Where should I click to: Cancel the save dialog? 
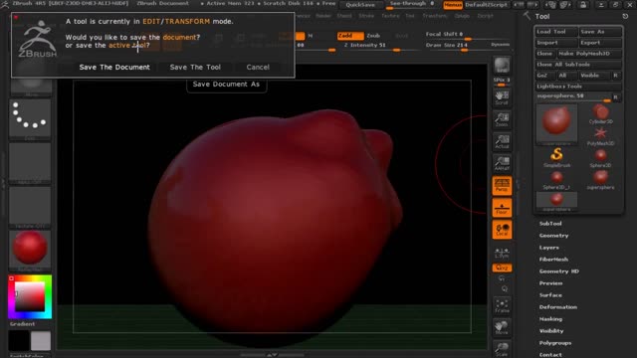[258, 68]
